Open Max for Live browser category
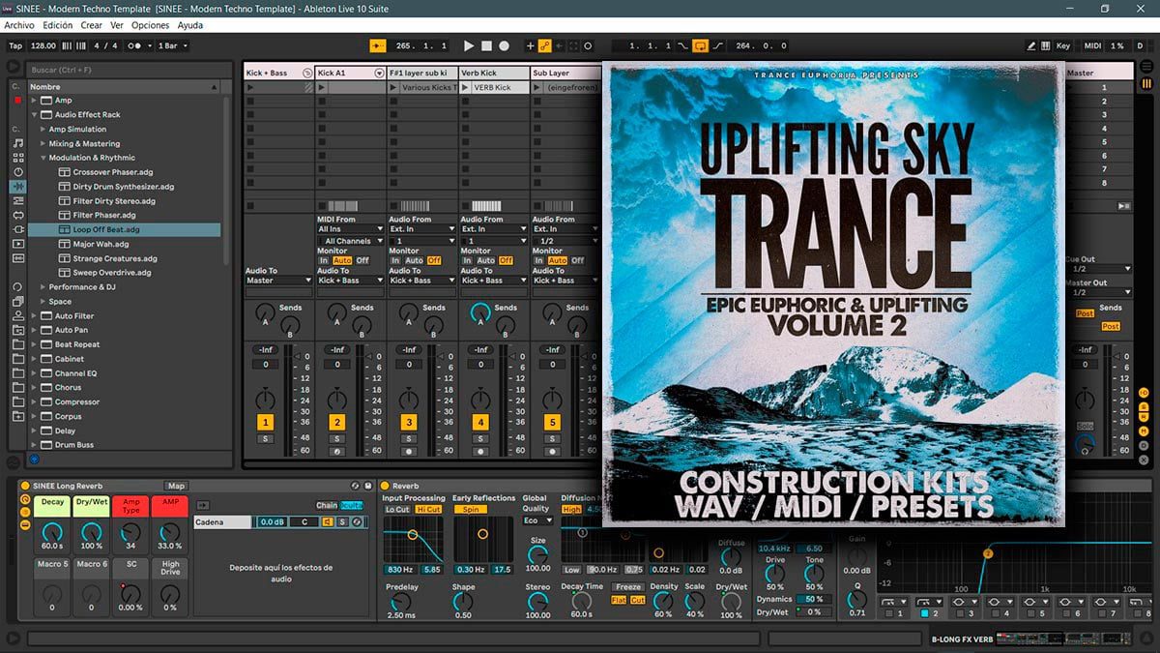This screenshot has width=1160, height=653. (x=16, y=215)
